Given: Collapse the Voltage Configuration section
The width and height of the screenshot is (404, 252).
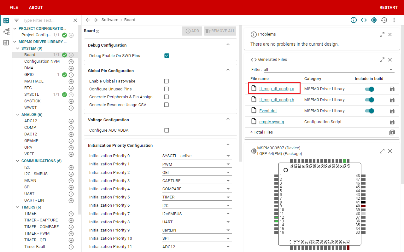Looking at the screenshot, I should point(228,119).
